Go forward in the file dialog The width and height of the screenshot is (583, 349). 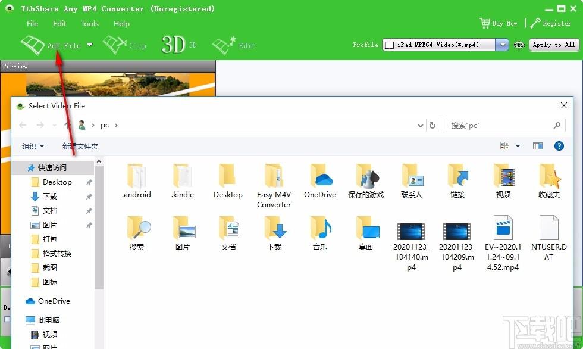40,125
